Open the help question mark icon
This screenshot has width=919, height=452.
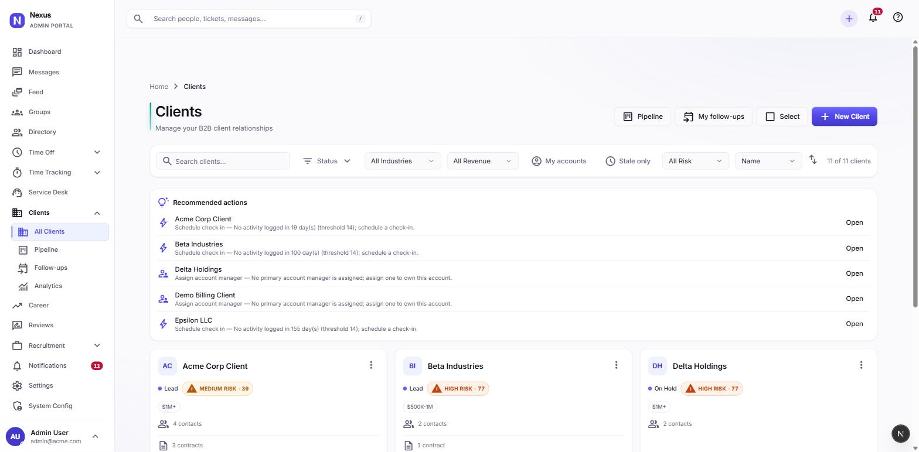898,17
